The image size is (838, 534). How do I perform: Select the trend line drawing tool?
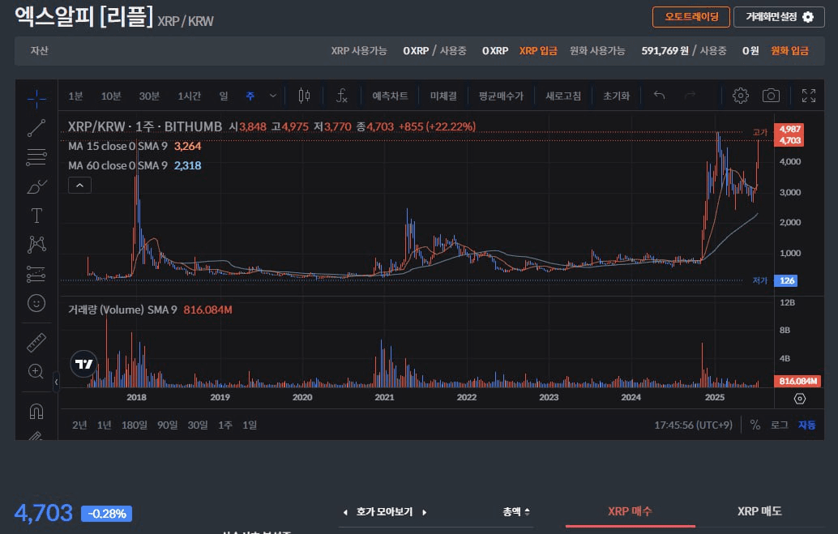36,128
